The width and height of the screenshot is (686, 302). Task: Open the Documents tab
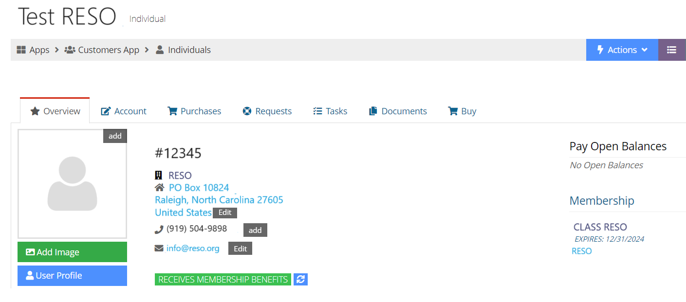(398, 111)
